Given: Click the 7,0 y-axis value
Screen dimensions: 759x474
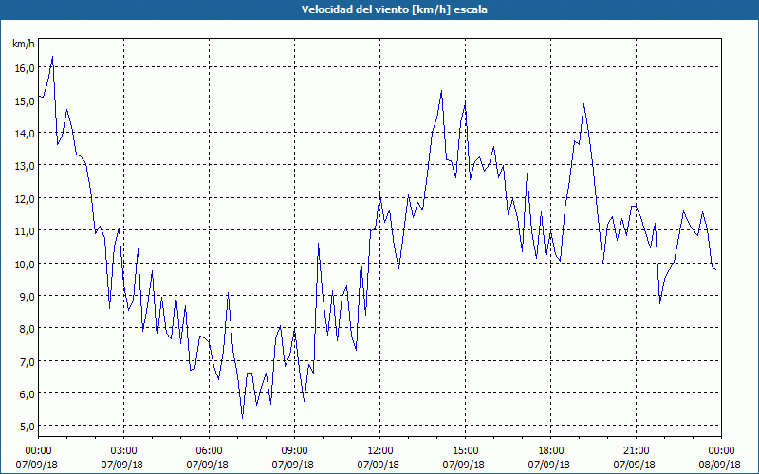Looking at the screenshot, I should click(28, 362).
